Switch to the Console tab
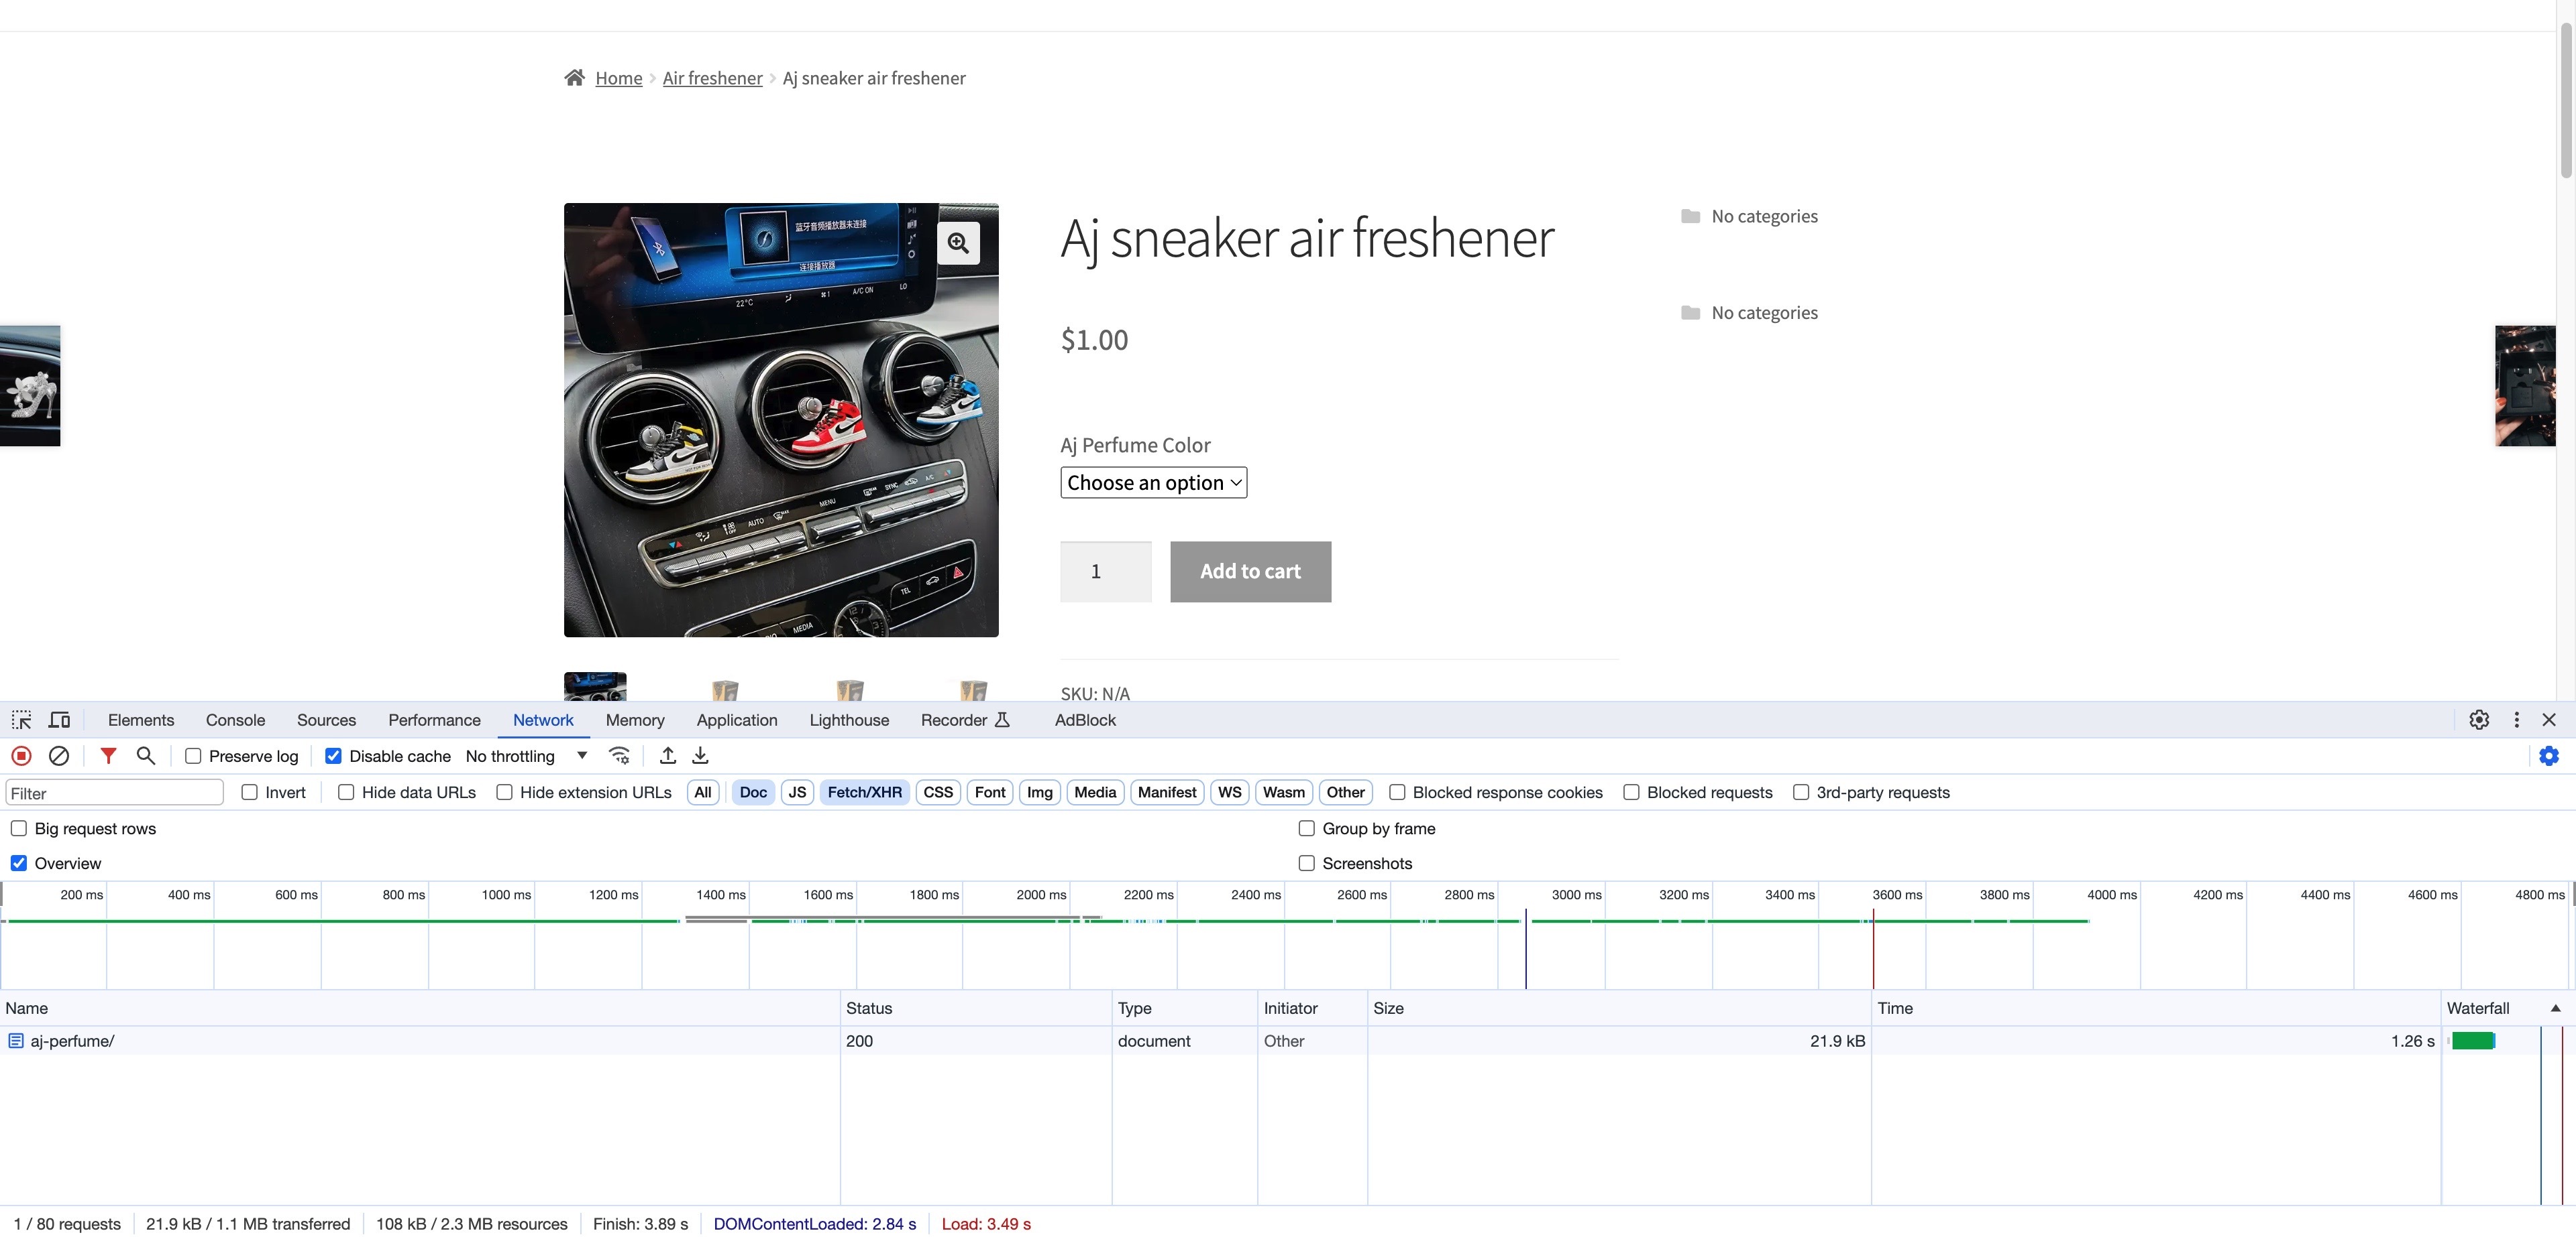Screen dimensions: 2576x1237 [235, 720]
